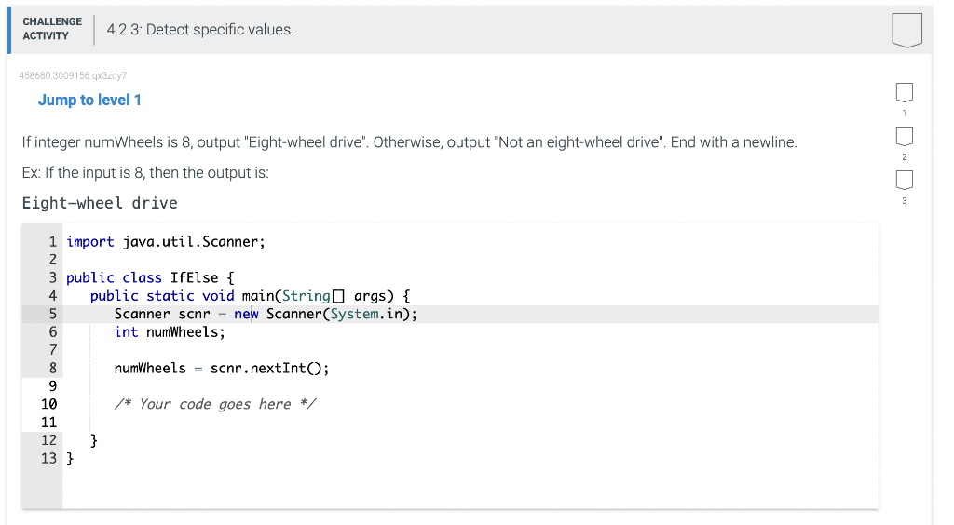Click the 'public static void main' line
Image resolution: width=954 pixels, height=525 pixels.
(250, 296)
